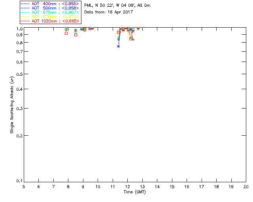Click the x-axis label 16
The width and height of the screenshot is (253, 202).
point(187,187)
